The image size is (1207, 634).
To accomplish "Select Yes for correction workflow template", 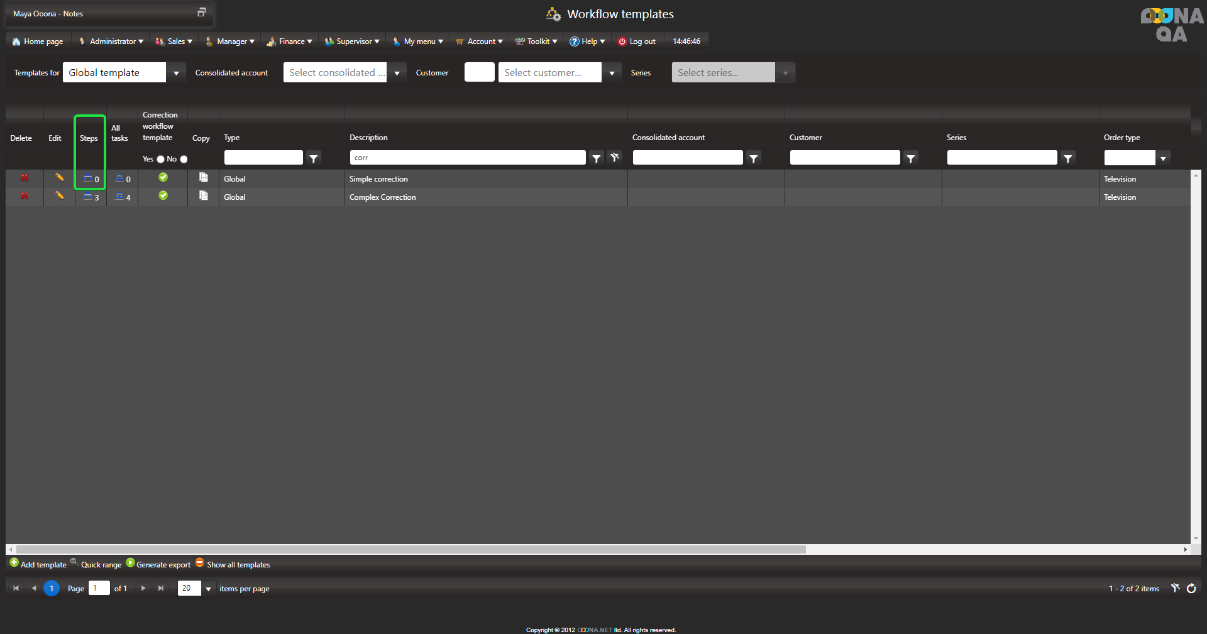I will 160,160.
